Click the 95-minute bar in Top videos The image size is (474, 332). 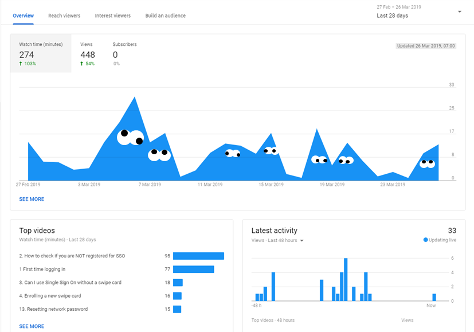tap(198, 256)
